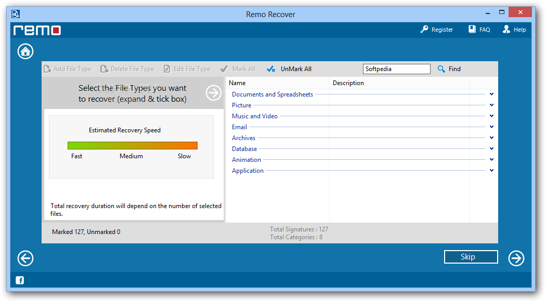
Task: Click the Delete File Type label
Action: [x=132, y=69]
